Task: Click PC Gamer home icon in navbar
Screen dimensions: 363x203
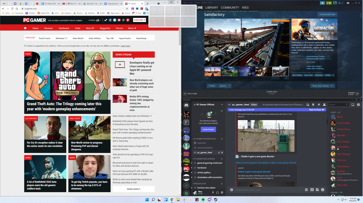Action: (x=25, y=28)
